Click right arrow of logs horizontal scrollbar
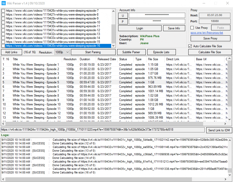Screen dimensions: 233x182 click(x=225, y=179)
